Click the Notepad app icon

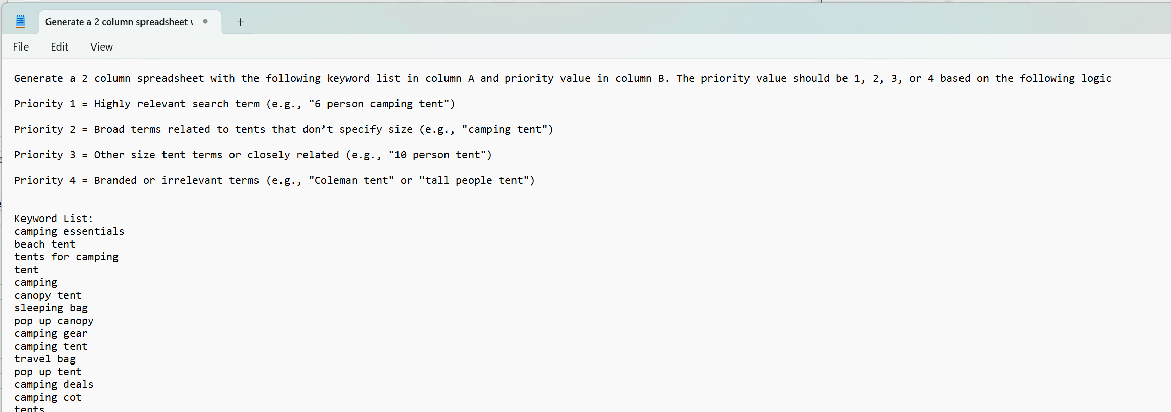tap(20, 21)
